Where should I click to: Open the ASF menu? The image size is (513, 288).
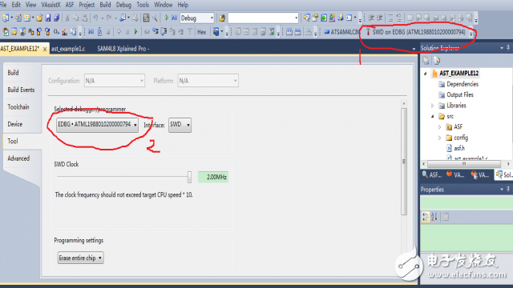70,5
